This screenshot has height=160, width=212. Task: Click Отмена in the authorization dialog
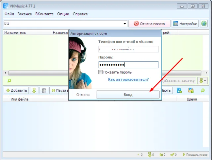click(83, 95)
